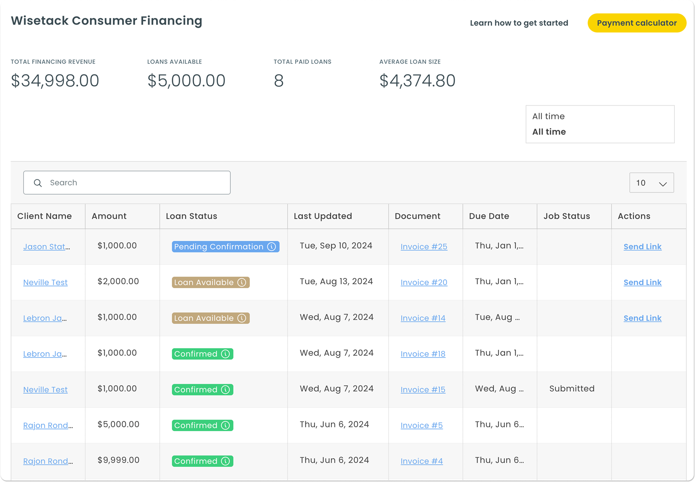Focus the Search input field
Viewport: 695px width, 482px height.
tap(127, 183)
